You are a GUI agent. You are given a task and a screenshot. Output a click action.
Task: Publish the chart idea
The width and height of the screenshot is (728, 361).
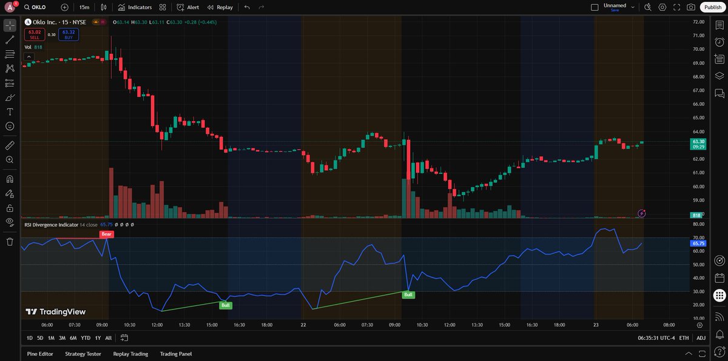click(713, 7)
